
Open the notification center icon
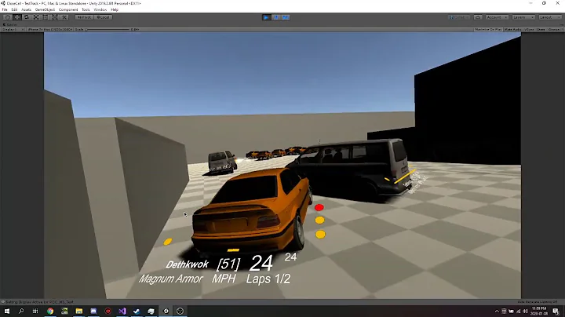[556, 312]
